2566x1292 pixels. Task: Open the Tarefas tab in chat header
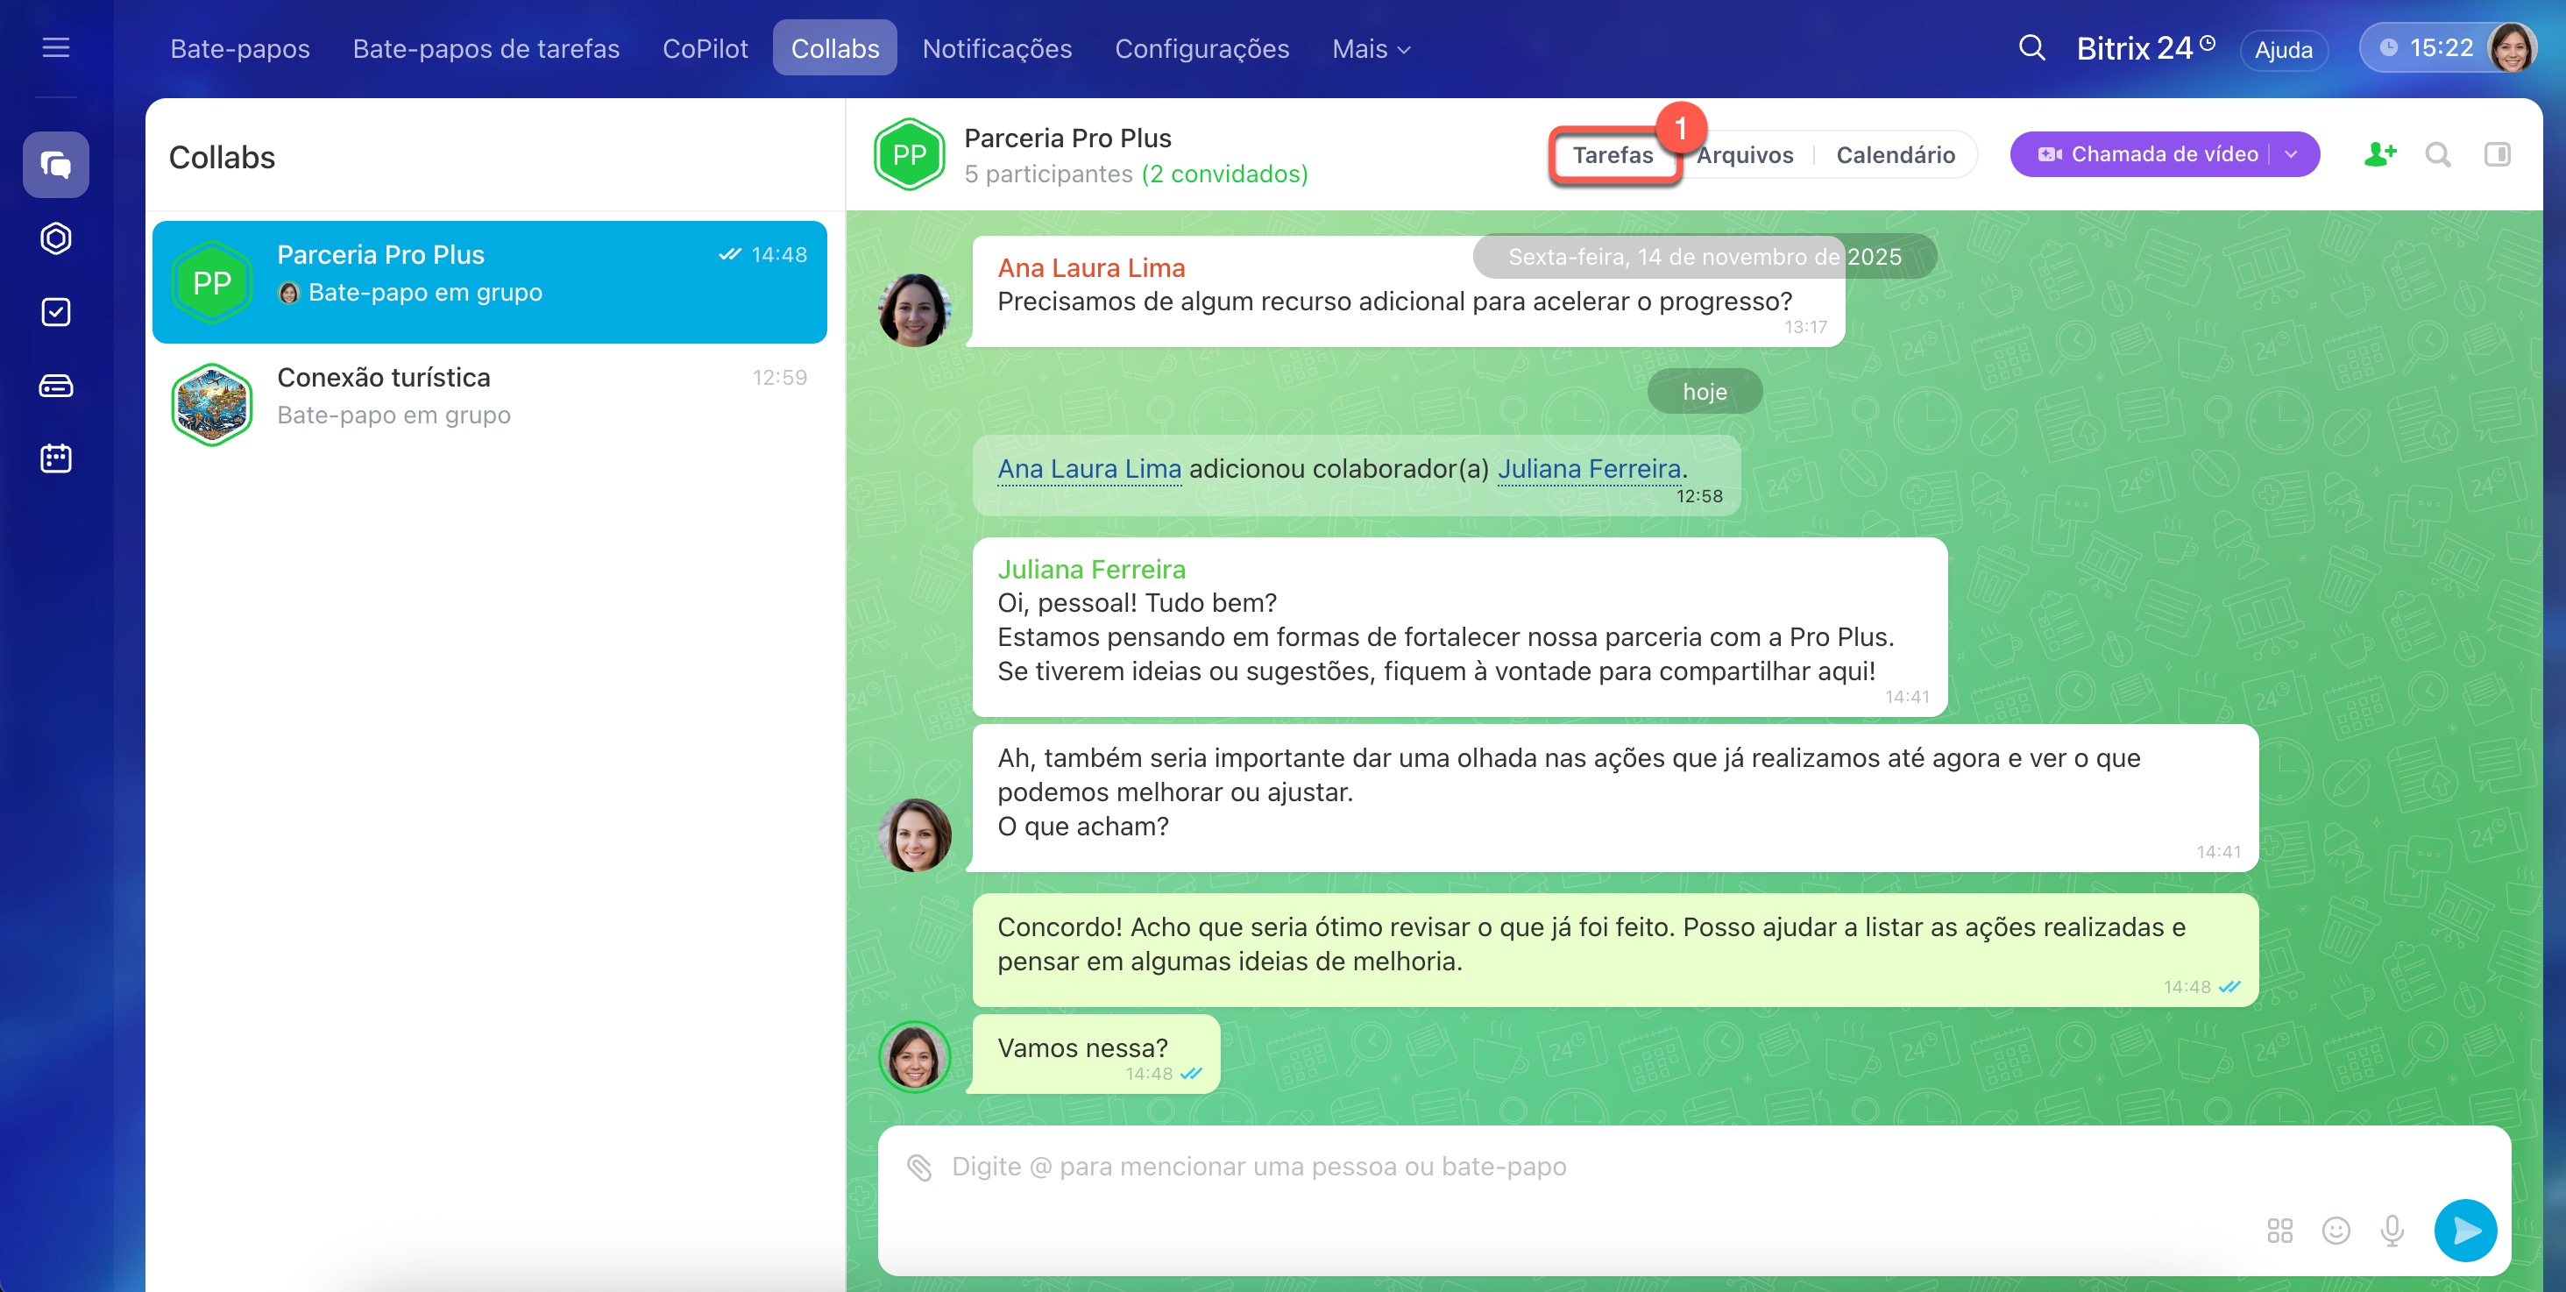point(1612,154)
